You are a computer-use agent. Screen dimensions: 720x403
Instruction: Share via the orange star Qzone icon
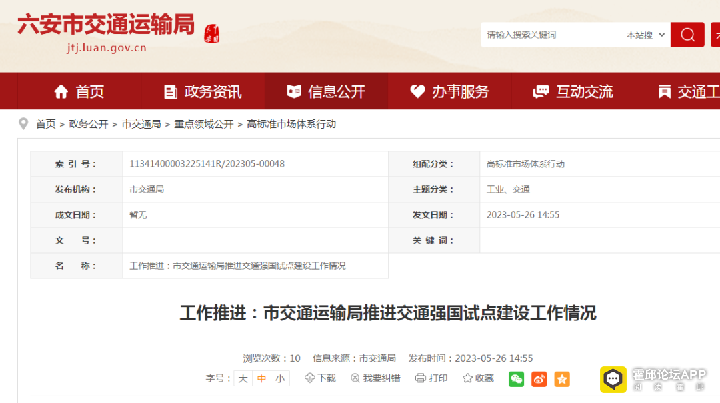tap(562, 379)
